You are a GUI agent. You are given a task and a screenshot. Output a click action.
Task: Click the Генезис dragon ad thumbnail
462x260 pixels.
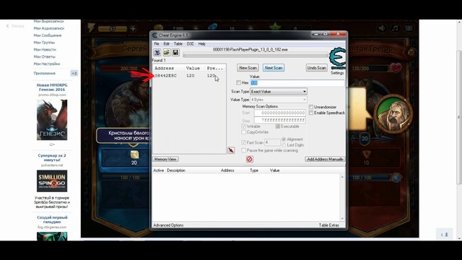click(52, 120)
